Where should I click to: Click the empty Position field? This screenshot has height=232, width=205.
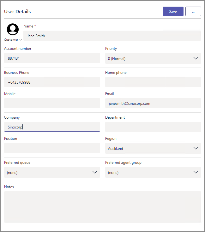click(52, 148)
